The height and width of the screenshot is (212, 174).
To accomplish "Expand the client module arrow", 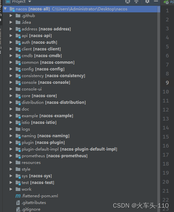I will pos(11,49).
